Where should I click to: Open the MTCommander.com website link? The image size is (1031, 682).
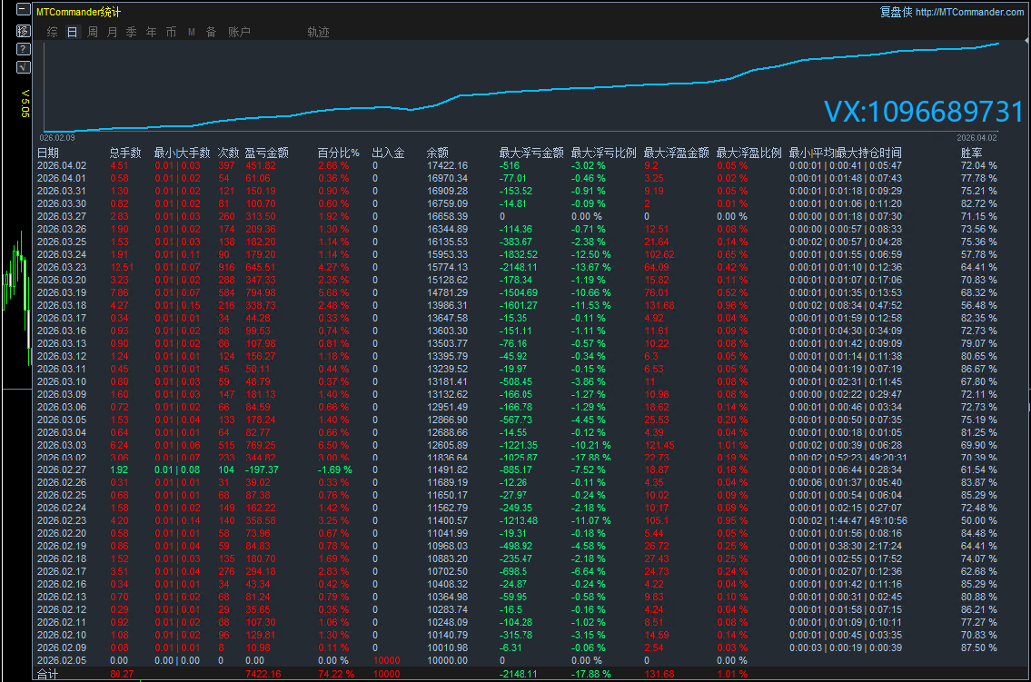pos(969,12)
